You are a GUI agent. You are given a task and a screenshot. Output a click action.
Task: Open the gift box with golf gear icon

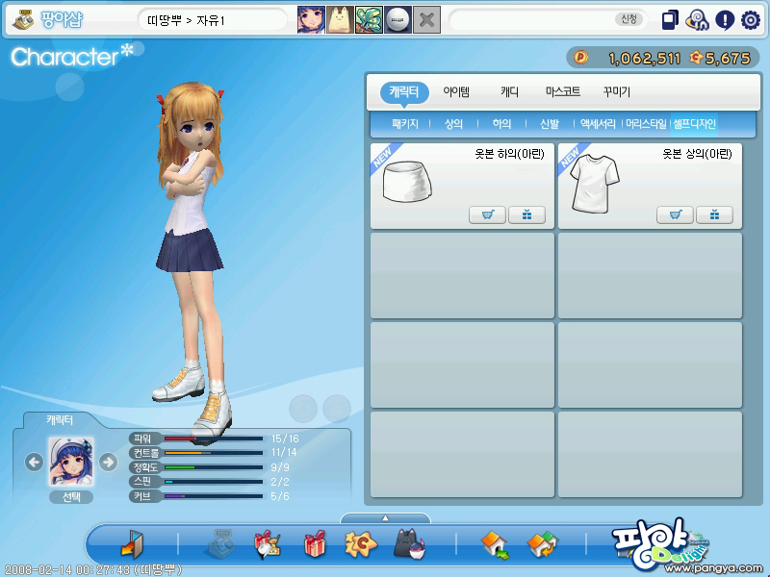pos(268,544)
